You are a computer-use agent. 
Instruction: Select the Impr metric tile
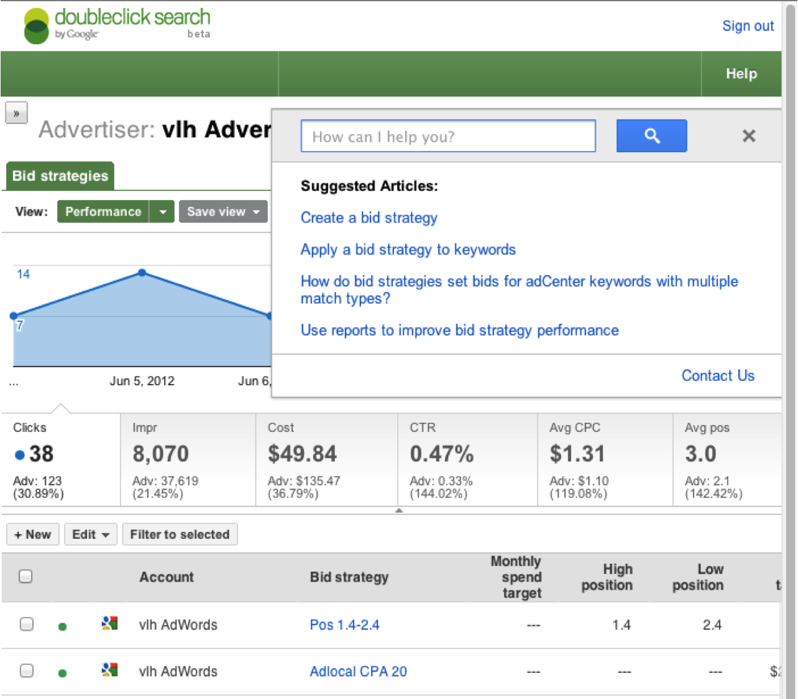[x=188, y=460]
